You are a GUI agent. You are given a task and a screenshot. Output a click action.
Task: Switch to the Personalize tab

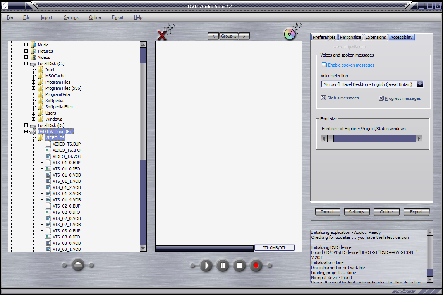(x=350, y=37)
